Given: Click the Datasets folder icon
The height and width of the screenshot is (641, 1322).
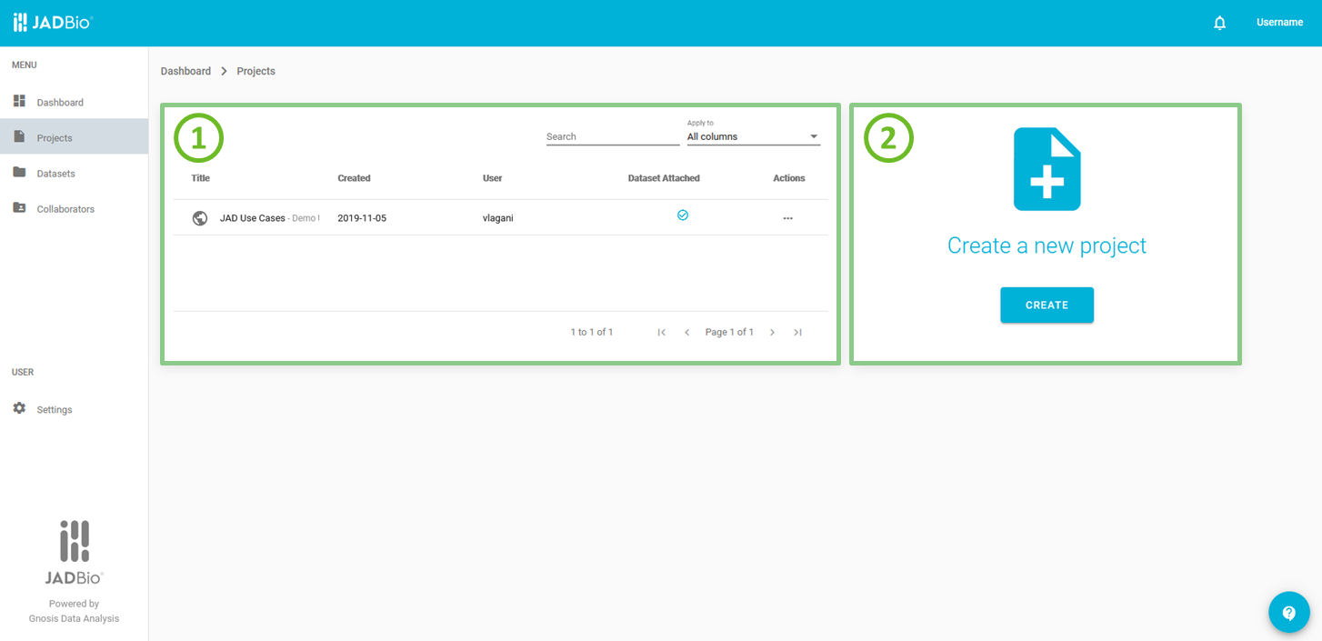Looking at the screenshot, I should (x=19, y=172).
